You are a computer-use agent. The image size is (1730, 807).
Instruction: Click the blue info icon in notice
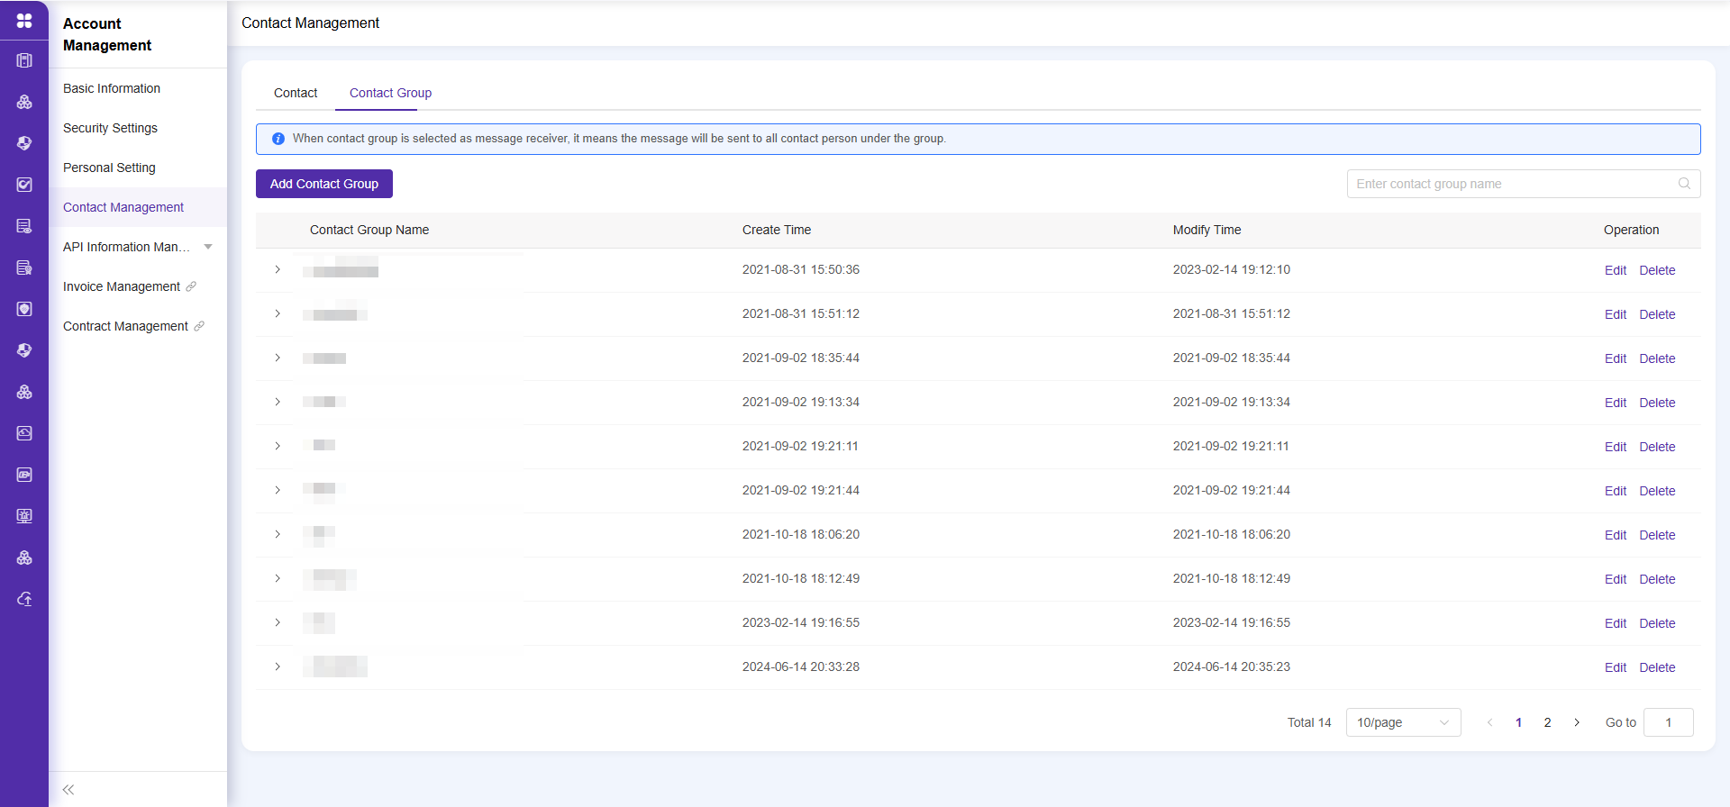pos(278,139)
